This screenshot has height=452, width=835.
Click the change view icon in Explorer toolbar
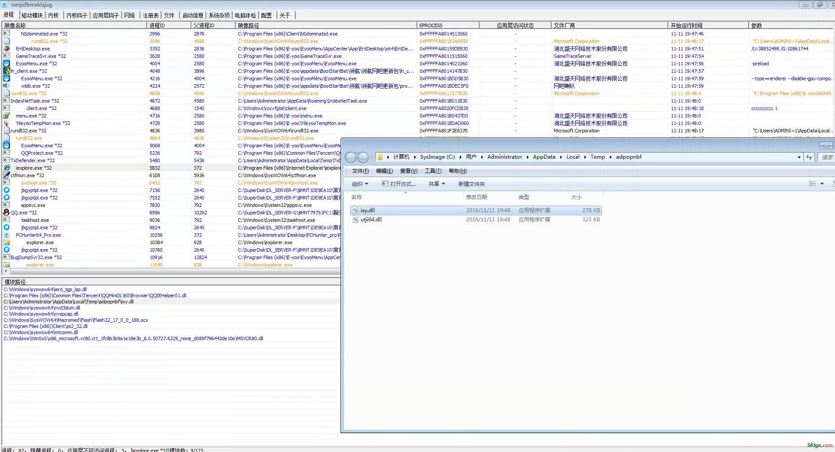tap(813, 184)
